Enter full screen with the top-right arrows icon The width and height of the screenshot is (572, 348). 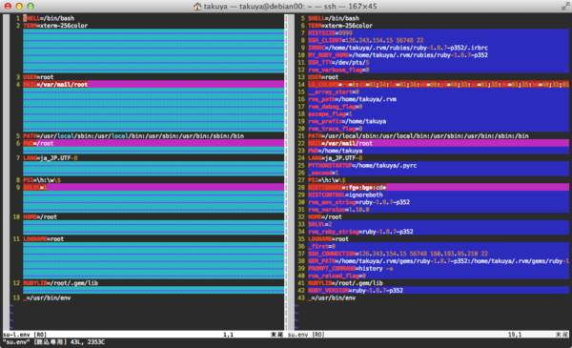[x=565, y=6]
